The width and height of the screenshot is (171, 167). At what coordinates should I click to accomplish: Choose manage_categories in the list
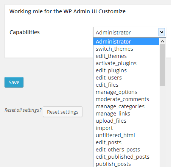126,106
